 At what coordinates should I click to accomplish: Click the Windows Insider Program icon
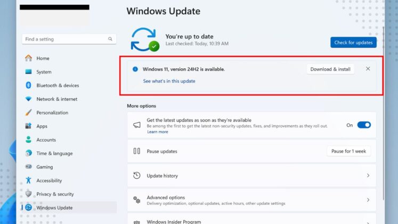tap(137, 222)
